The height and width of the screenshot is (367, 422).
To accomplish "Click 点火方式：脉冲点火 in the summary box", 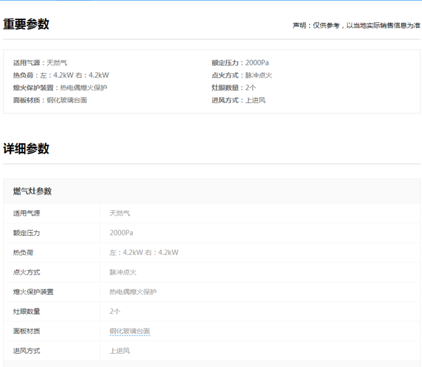I will tap(242, 75).
